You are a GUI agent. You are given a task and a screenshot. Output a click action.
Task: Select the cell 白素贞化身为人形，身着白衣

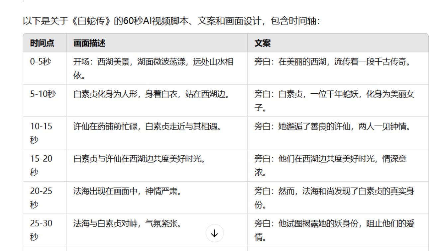tap(157, 101)
